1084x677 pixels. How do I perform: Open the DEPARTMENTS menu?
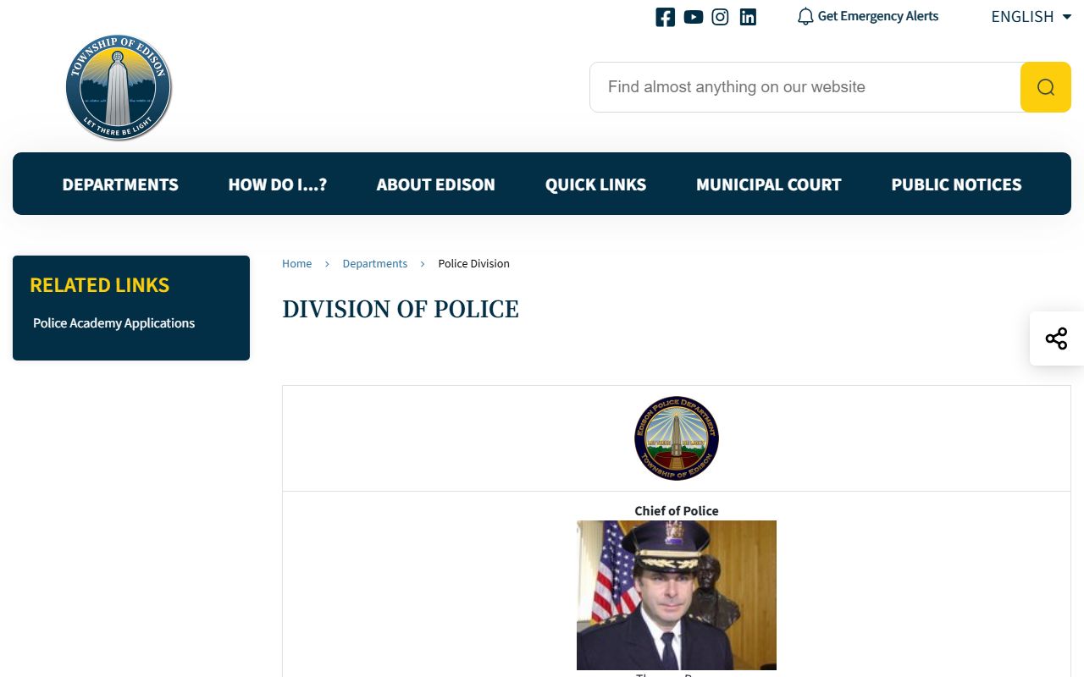tap(120, 184)
